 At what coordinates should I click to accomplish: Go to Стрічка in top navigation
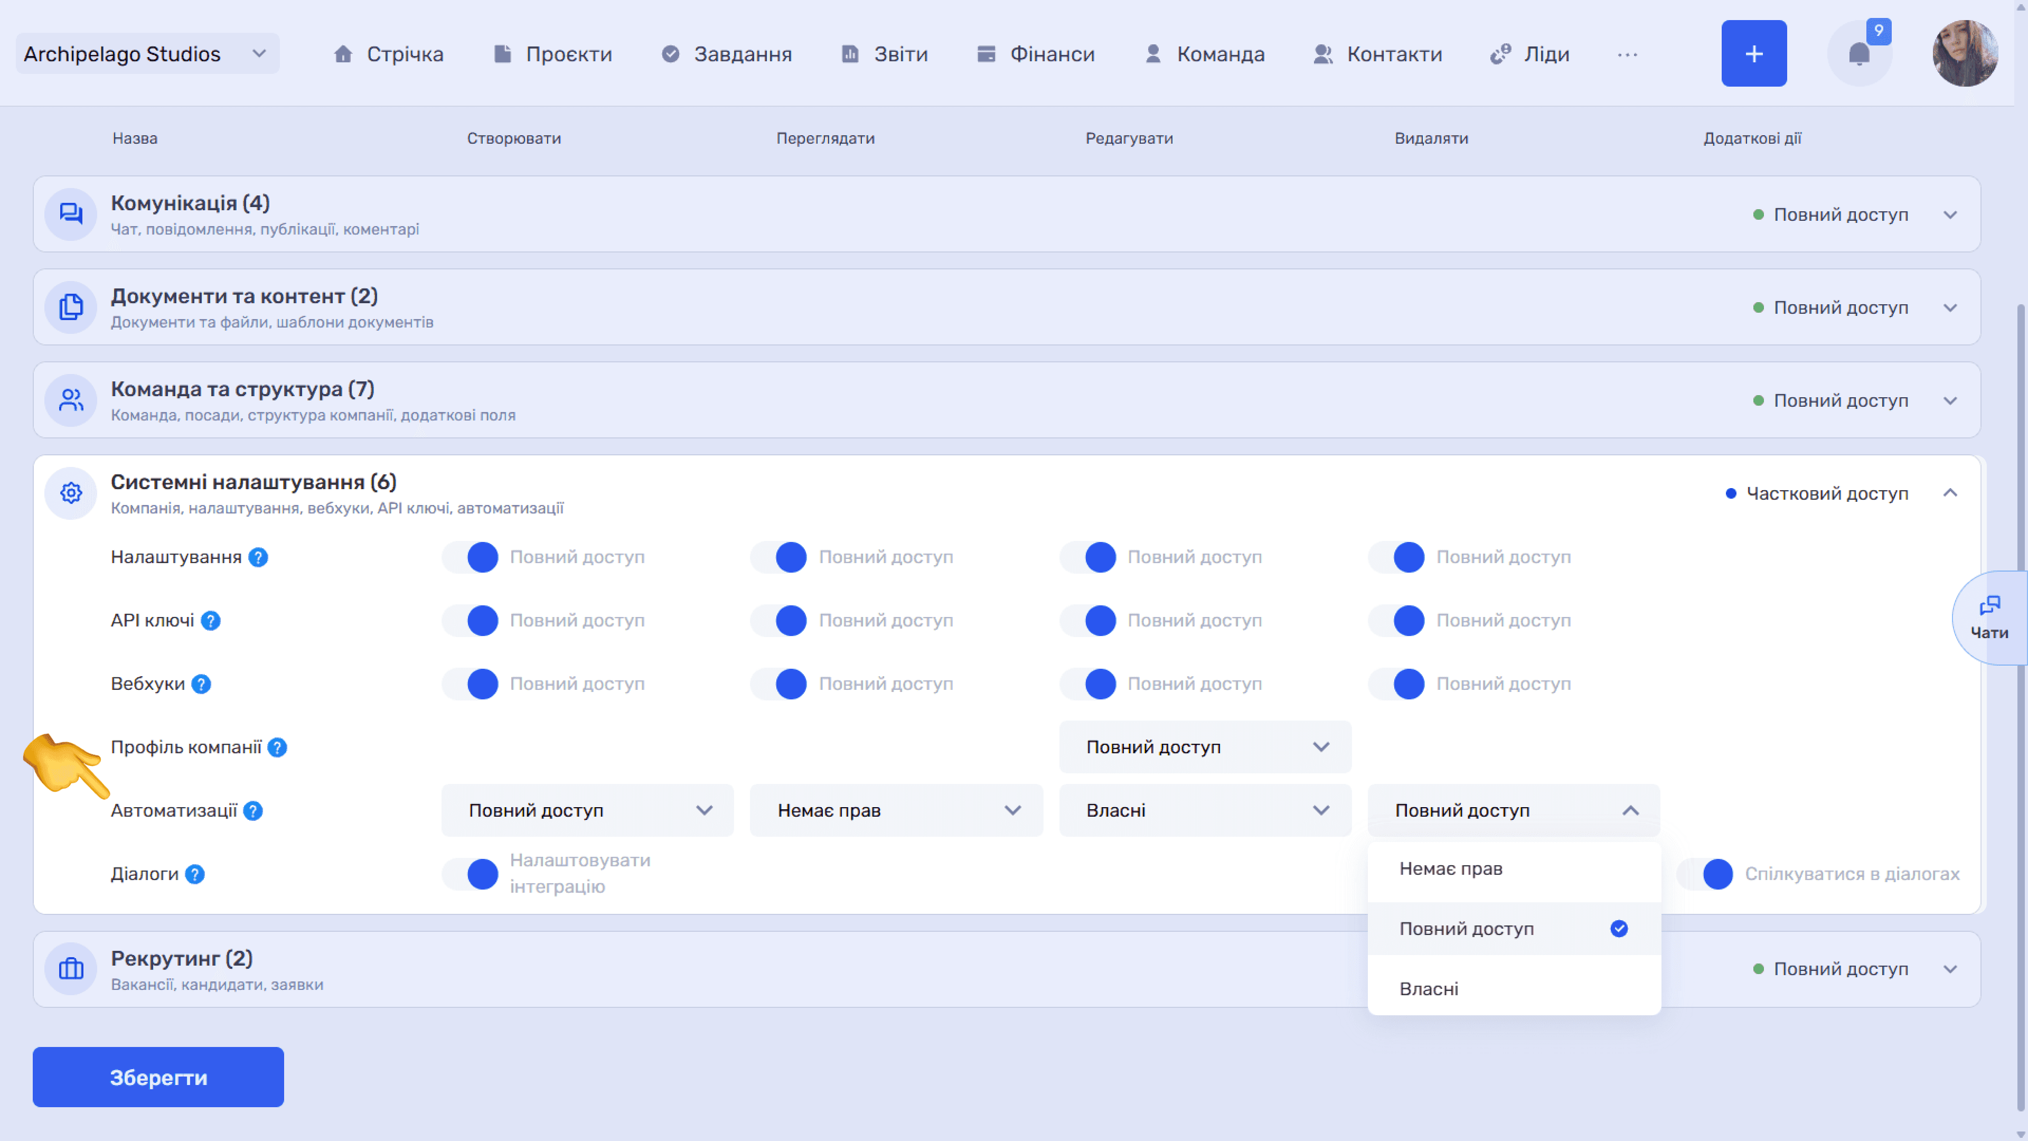388,54
